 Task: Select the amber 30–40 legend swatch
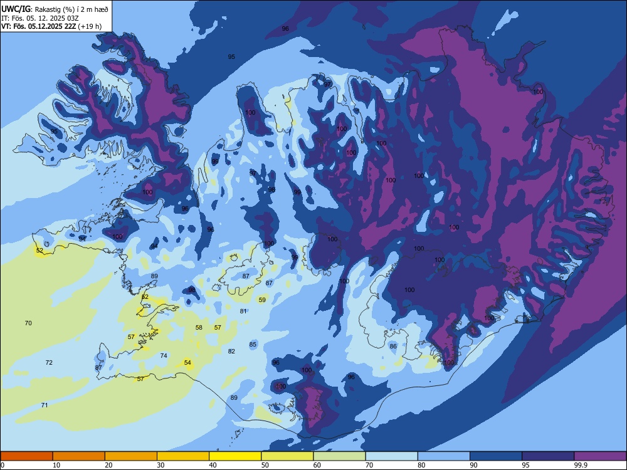tap(183, 456)
